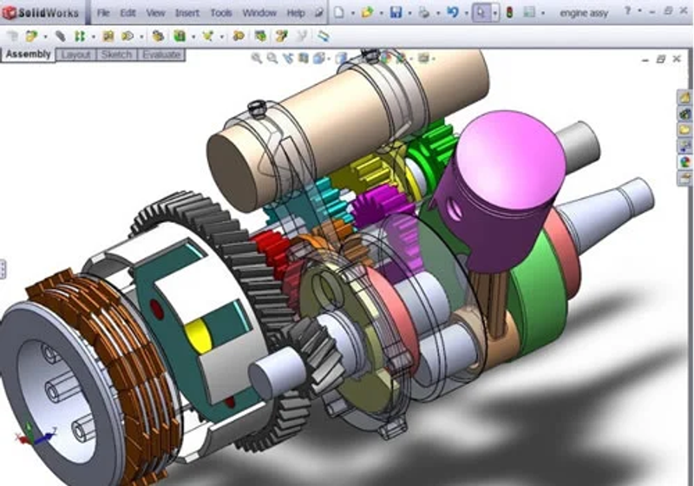Switch to the Evaluate tab
Screen dimensions: 694x486
pos(161,55)
